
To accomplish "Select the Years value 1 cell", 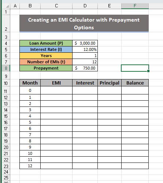I will pos(85,56).
